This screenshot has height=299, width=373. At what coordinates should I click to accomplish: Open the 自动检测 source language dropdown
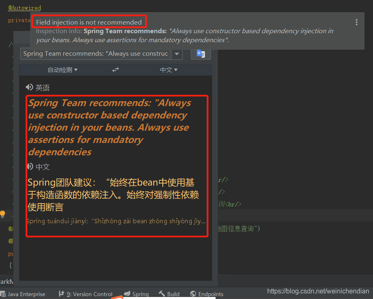pyautogui.click(x=62, y=70)
